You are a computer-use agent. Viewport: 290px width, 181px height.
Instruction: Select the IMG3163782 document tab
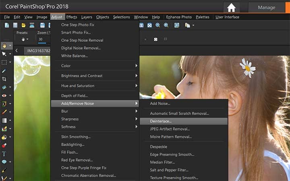tap(37, 51)
